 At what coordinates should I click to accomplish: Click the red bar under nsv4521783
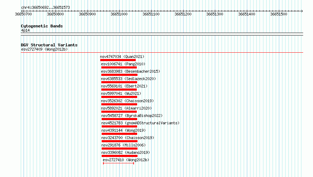tap(119, 126)
